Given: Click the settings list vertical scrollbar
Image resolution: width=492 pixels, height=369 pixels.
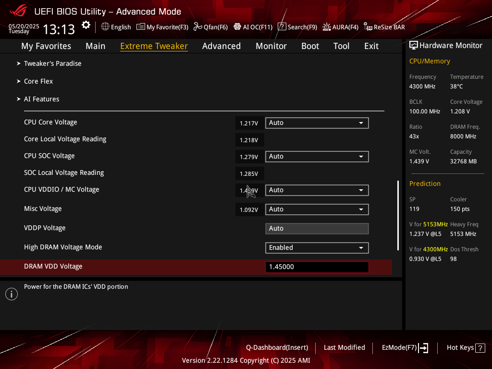Looking at the screenshot, I should 398,215.
